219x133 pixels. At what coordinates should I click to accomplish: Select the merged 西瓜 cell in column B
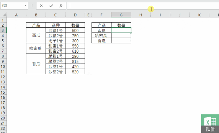point(36,35)
